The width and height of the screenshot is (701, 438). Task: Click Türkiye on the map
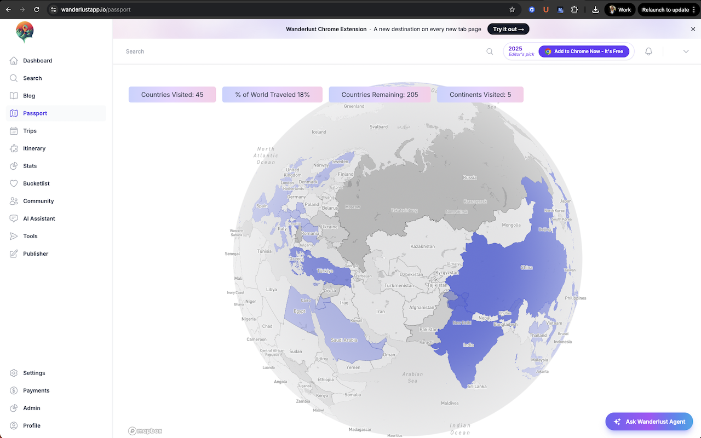325,271
